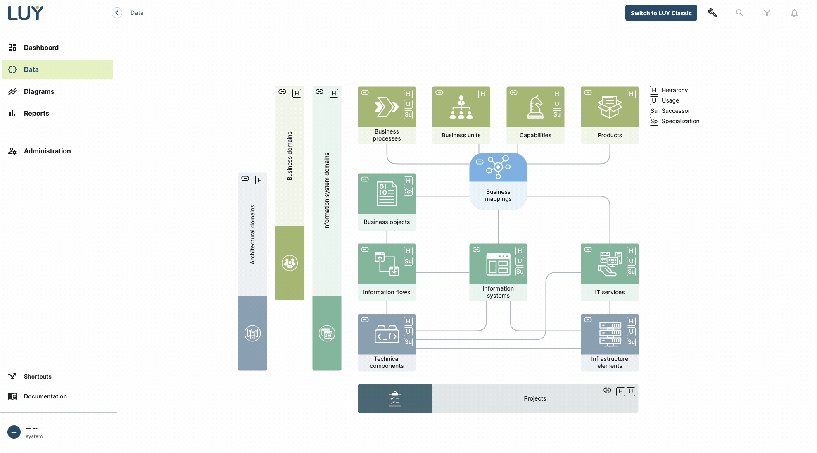Toggle Hierarchy H badge on Business units
This screenshot has width=817, height=453.
pos(482,94)
